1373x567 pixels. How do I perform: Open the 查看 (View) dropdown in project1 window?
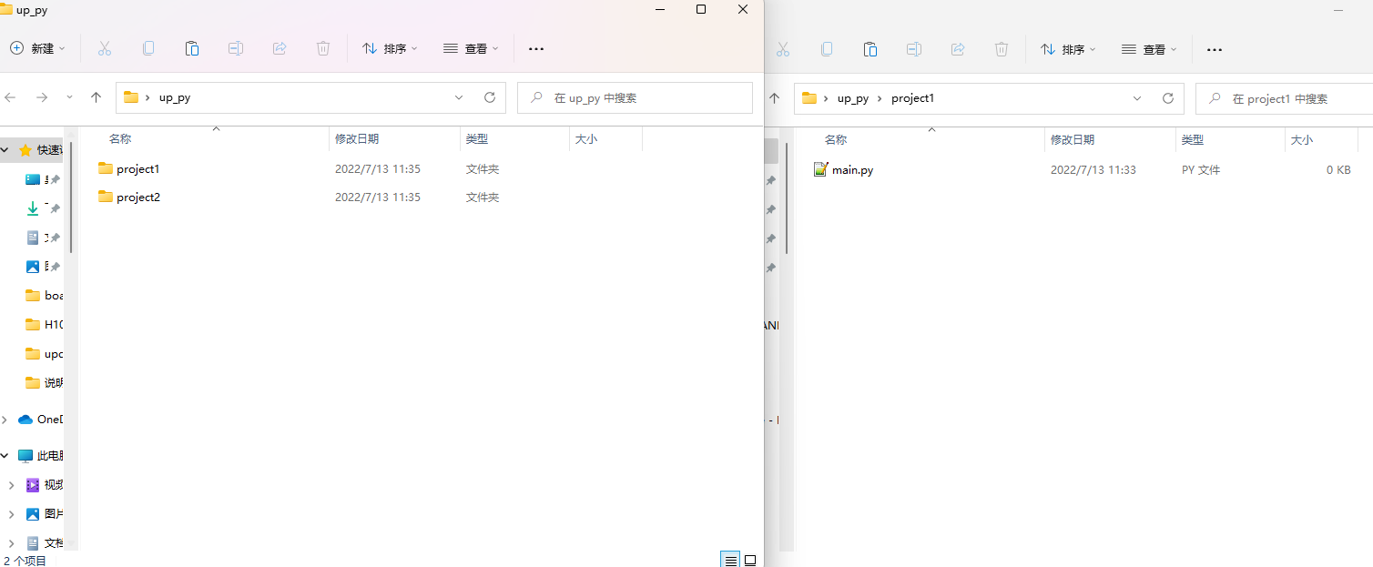[x=1149, y=49]
